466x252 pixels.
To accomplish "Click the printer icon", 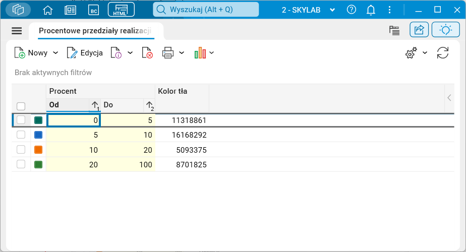I will (x=168, y=53).
